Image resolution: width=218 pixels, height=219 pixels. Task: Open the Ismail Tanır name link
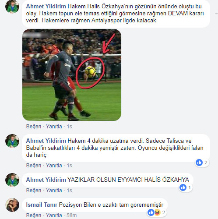click(x=42, y=205)
